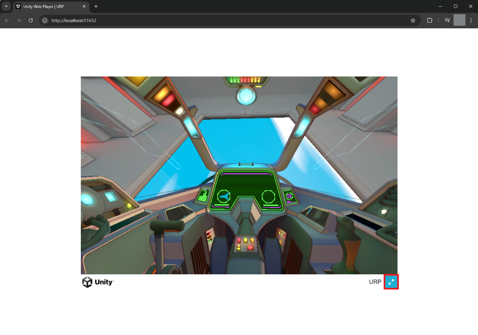478x335 pixels.
Task: Click the green cockpit display in the game
Action: (246, 190)
